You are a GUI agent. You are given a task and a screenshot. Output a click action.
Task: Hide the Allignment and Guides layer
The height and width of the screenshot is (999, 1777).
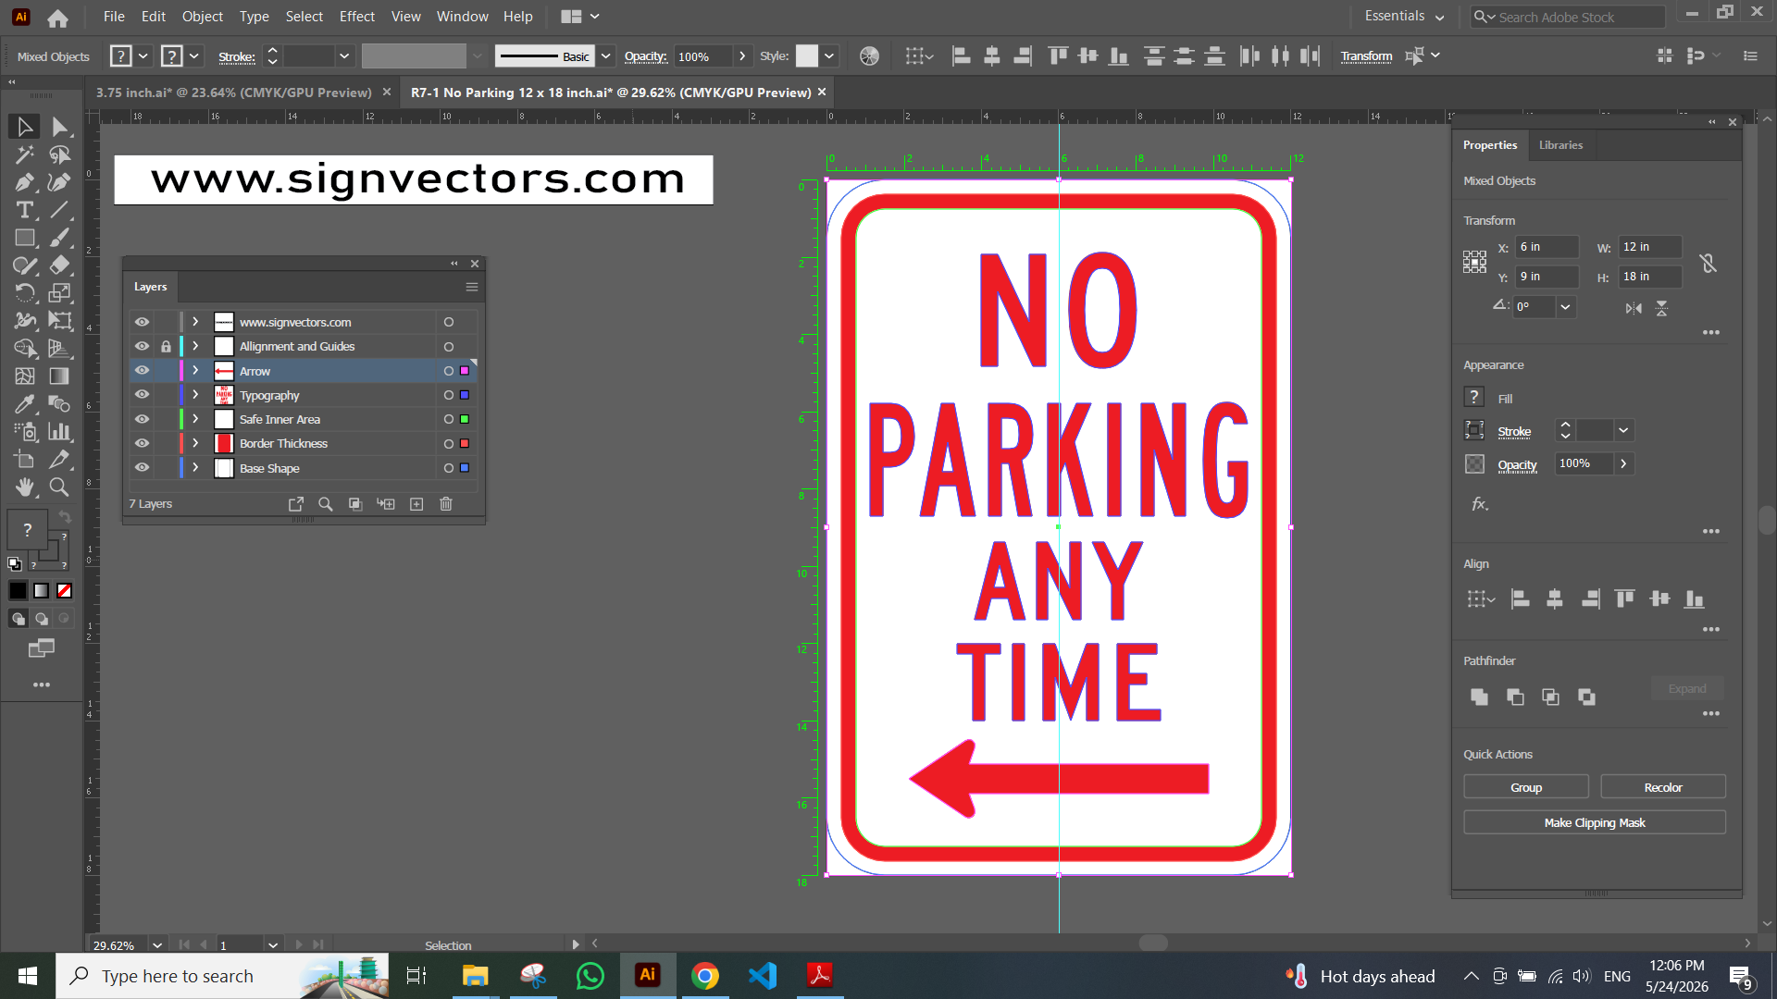[x=142, y=346]
